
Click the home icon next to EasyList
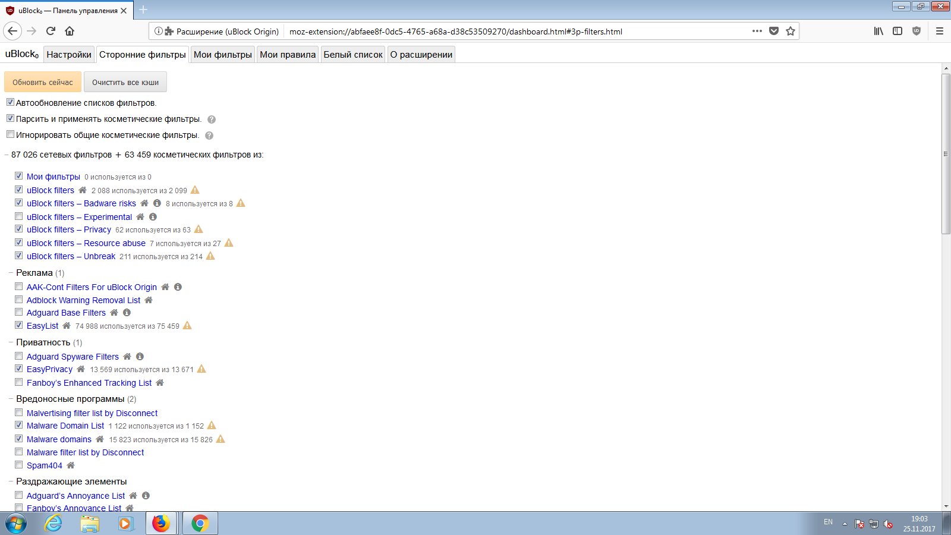67,326
